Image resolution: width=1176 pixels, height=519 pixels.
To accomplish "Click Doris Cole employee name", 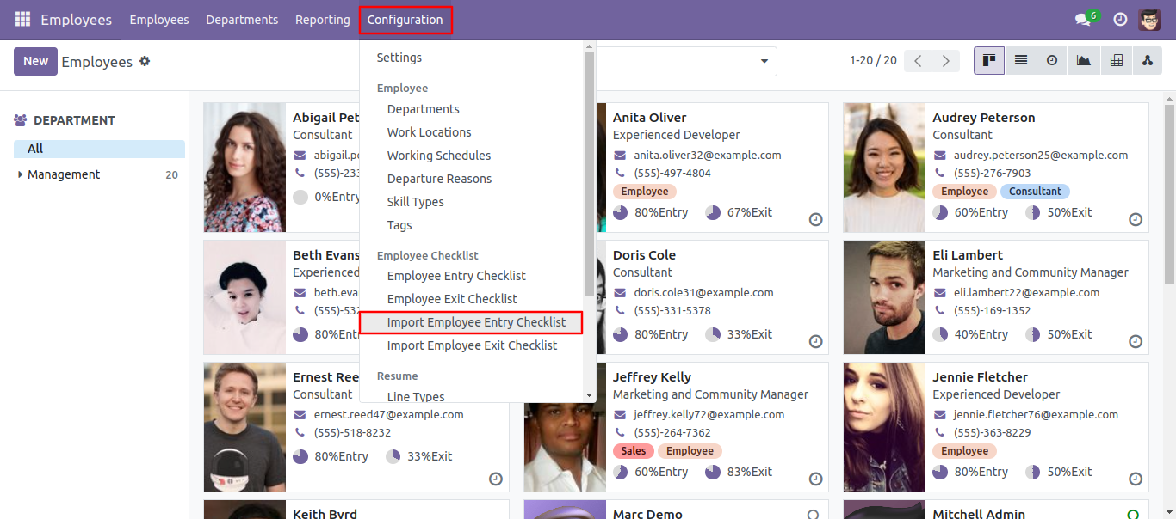I will click(644, 255).
